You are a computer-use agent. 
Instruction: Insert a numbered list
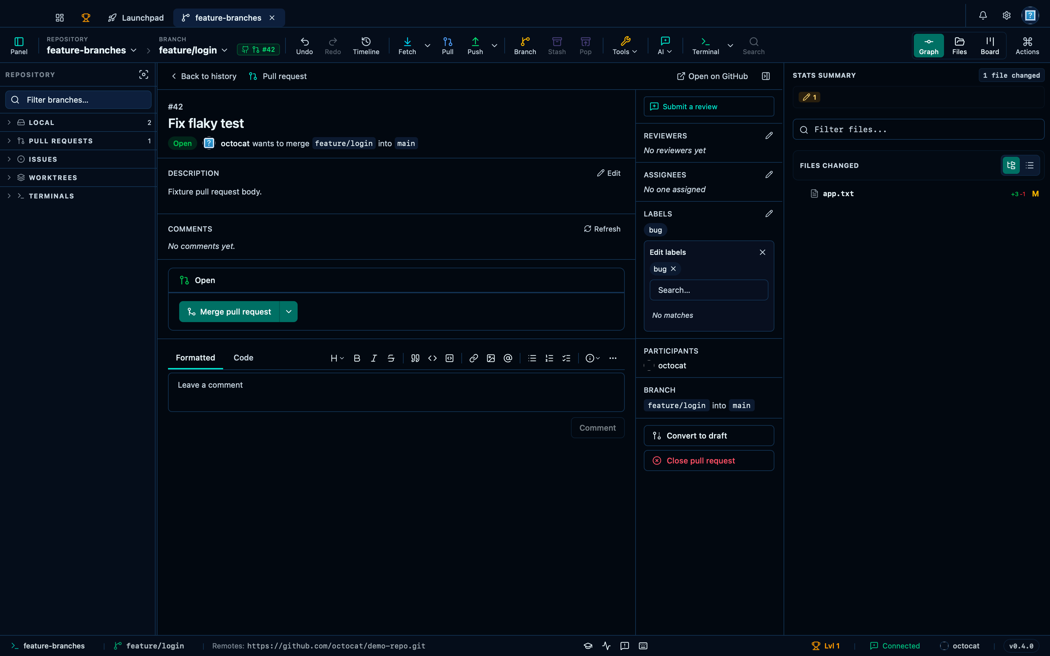[x=549, y=359]
